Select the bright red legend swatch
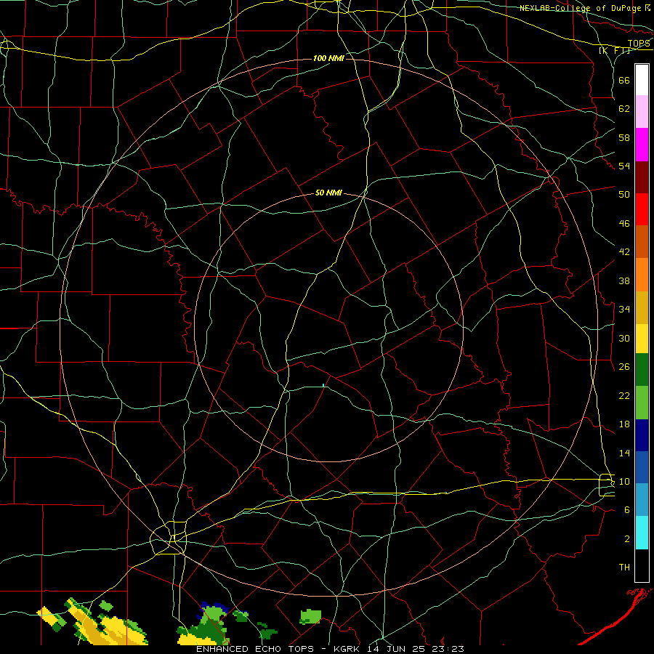654x654 pixels. pyautogui.click(x=642, y=209)
